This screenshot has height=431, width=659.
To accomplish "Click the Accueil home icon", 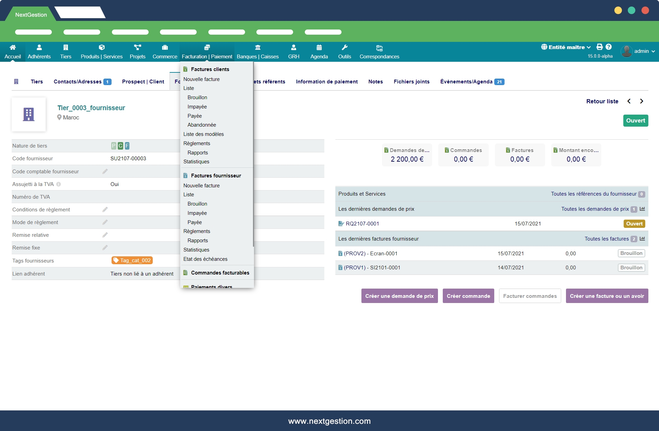I will pyautogui.click(x=13, y=47).
